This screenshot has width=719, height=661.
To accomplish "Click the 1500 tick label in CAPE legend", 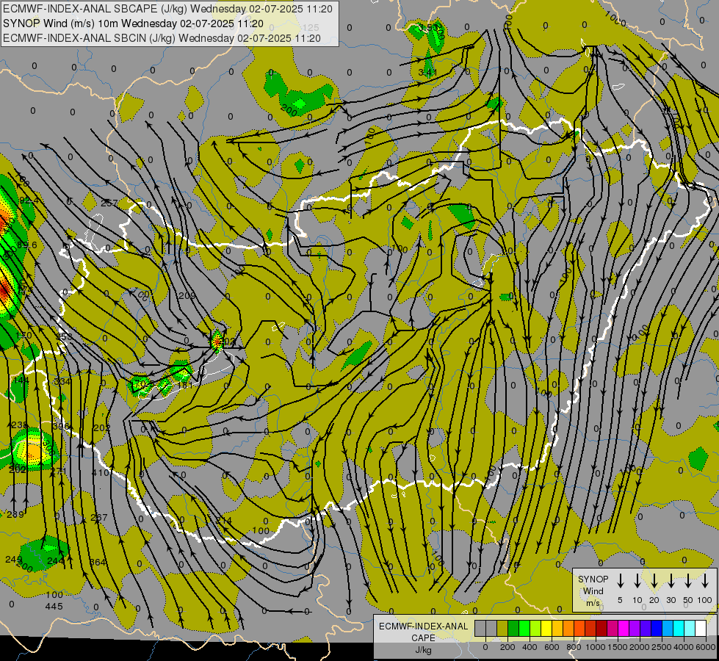I will (618, 647).
